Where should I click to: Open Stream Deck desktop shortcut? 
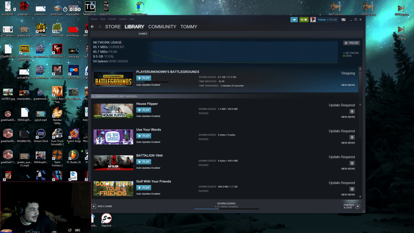tap(41, 136)
